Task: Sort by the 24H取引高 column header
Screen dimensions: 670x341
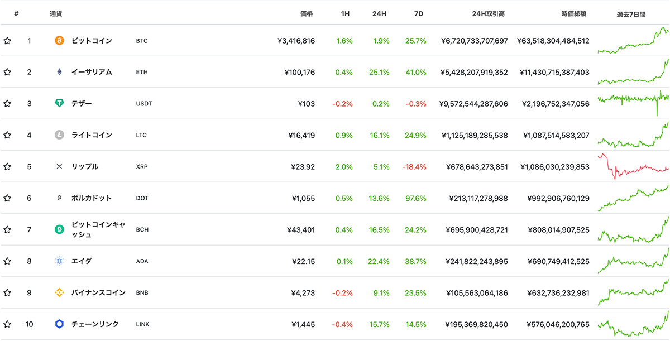Action: pyautogui.click(x=489, y=13)
